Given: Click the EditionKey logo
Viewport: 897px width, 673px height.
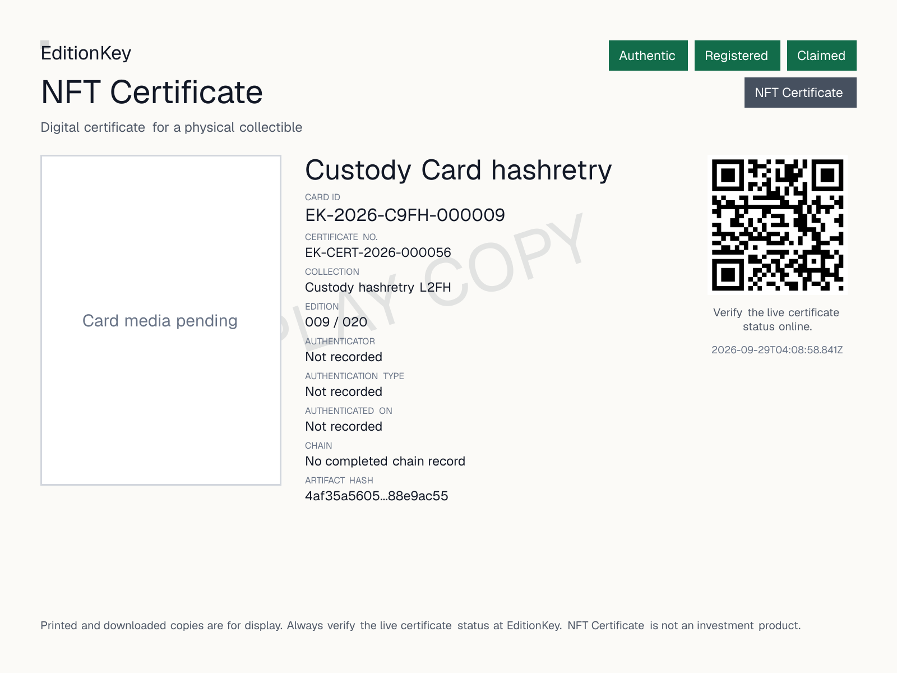Looking at the screenshot, I should (x=86, y=53).
